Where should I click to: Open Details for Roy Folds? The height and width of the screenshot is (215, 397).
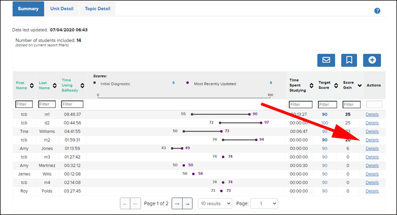[x=372, y=191]
